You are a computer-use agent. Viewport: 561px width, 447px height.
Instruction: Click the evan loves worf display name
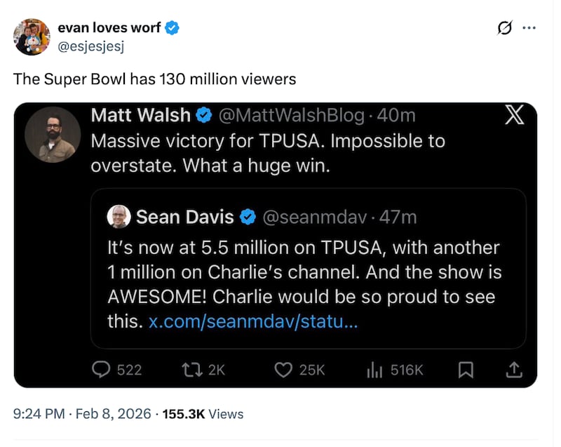[x=109, y=28]
